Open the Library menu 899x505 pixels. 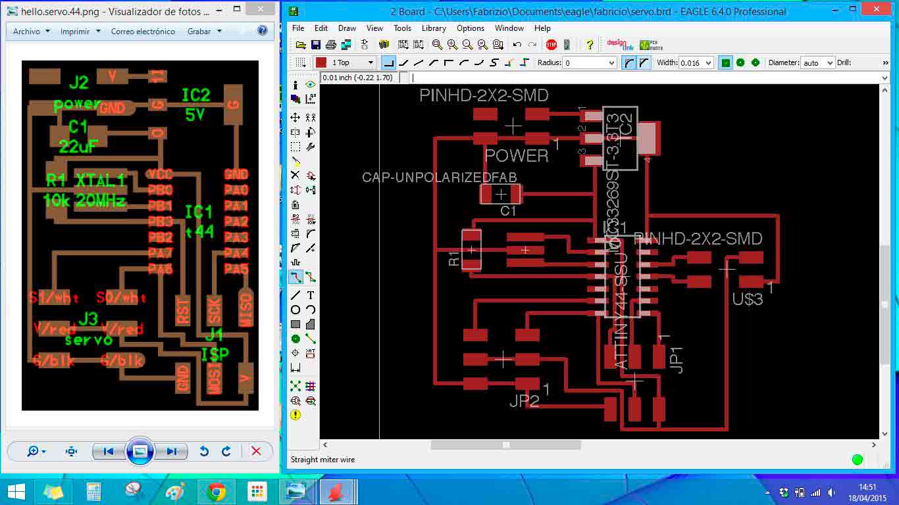point(434,28)
